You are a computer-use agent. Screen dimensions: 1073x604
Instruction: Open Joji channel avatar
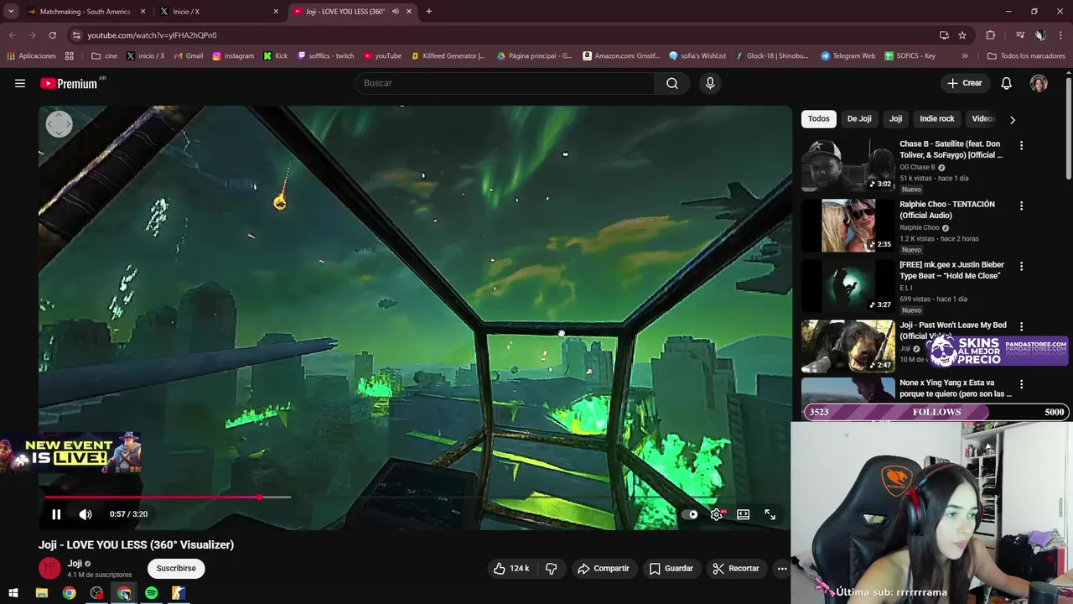(x=49, y=568)
